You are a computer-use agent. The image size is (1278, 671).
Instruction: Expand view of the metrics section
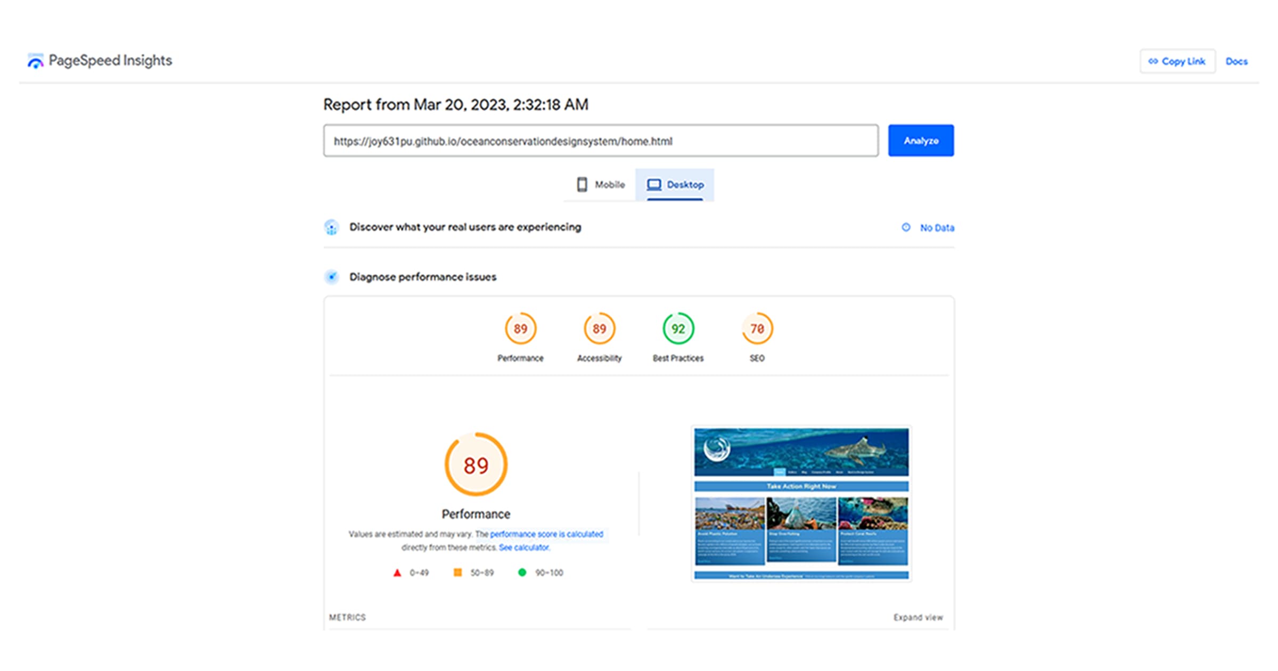pyautogui.click(x=917, y=617)
